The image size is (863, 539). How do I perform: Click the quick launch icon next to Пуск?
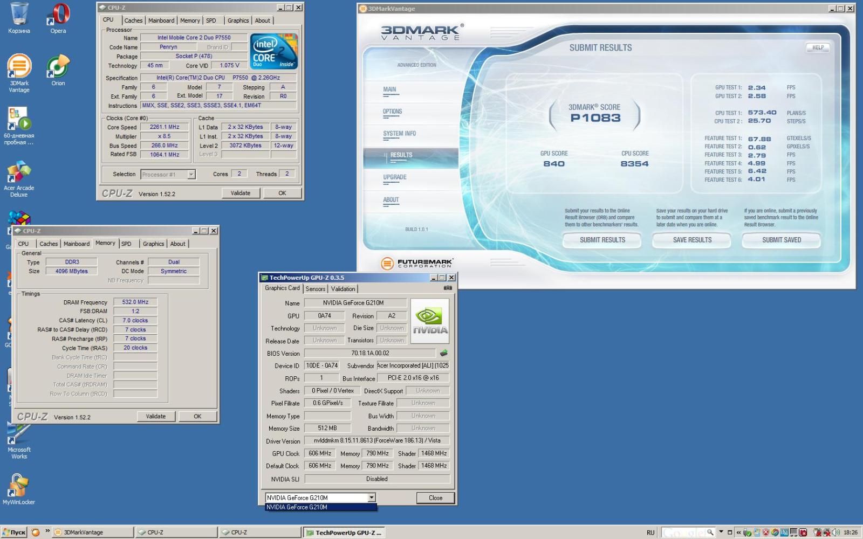coord(36,532)
